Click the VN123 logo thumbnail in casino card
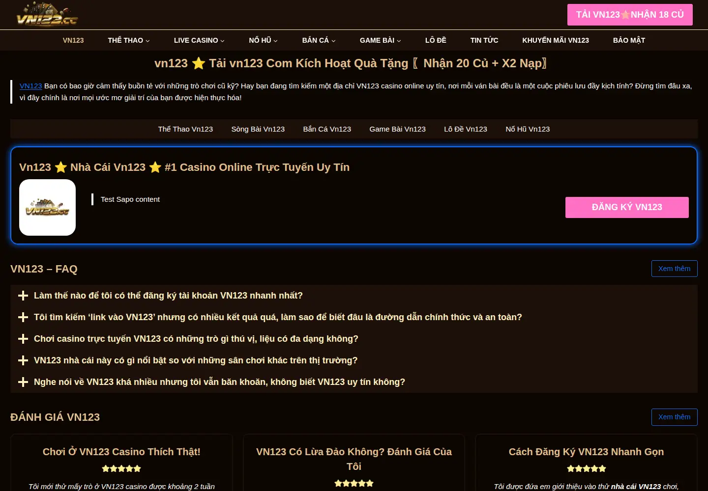This screenshot has height=491, width=708. [x=47, y=207]
